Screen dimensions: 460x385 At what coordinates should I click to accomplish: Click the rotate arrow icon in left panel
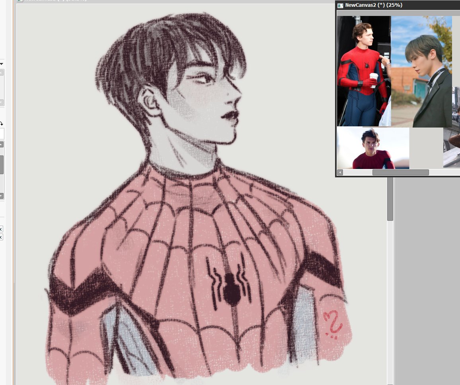[1, 124]
